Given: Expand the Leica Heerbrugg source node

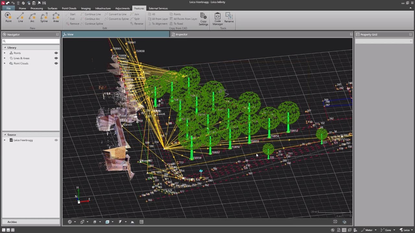Looking at the screenshot, I should (x=5, y=140).
